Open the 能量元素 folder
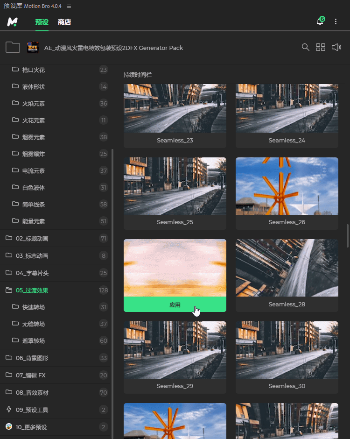 click(x=56, y=221)
